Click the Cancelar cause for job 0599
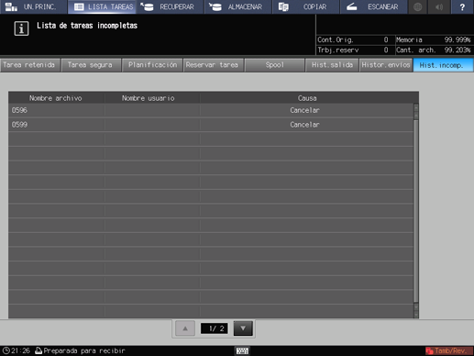Viewport: 474px width, 356px height. [x=304, y=125]
